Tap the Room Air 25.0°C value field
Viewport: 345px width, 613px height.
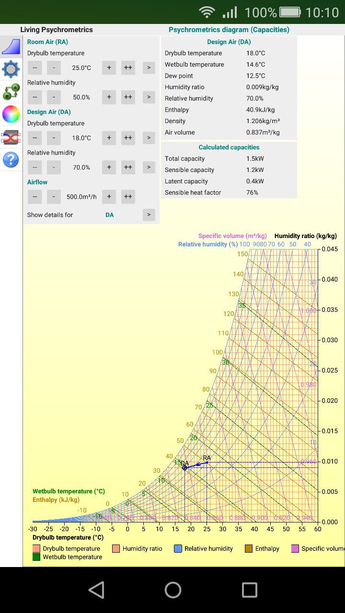[x=81, y=68]
